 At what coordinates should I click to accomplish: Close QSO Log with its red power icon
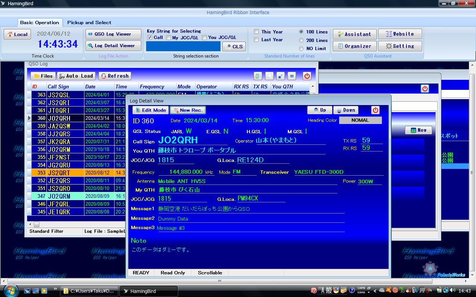tap(307, 76)
